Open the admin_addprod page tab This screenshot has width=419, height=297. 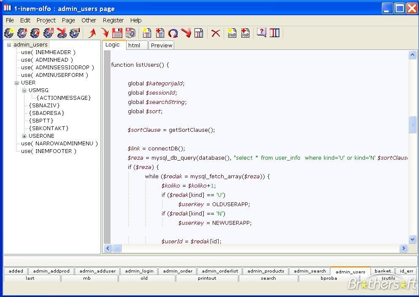(x=51, y=271)
